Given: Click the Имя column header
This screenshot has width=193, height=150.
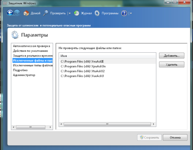Looking at the screenshot, I should pyautogui.click(x=107, y=56).
